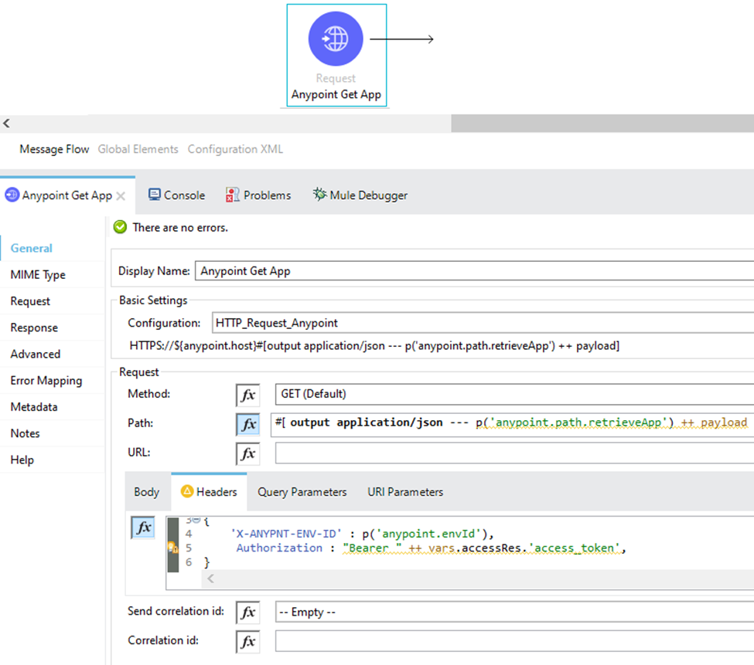Click the HTTP icon on Anypoint Get App tab
The image size is (754, 665).
click(x=12, y=195)
